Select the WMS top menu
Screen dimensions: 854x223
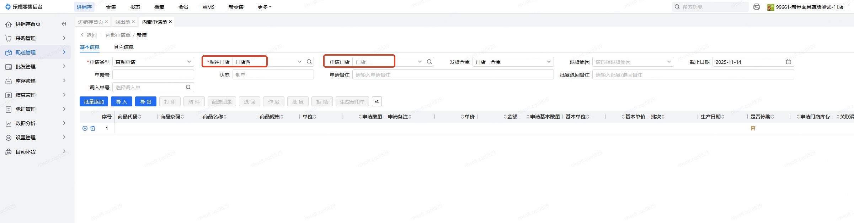[x=209, y=7]
